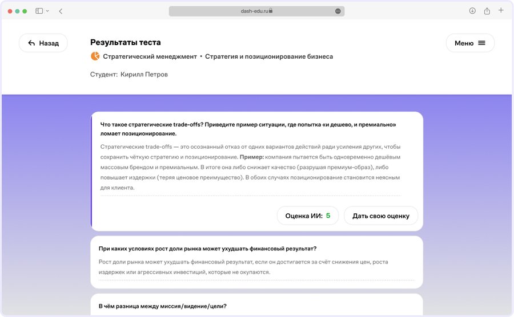Image resolution: width=514 pixels, height=317 pixels.
Task: Open a new tab with plus icon
Action: [501, 10]
